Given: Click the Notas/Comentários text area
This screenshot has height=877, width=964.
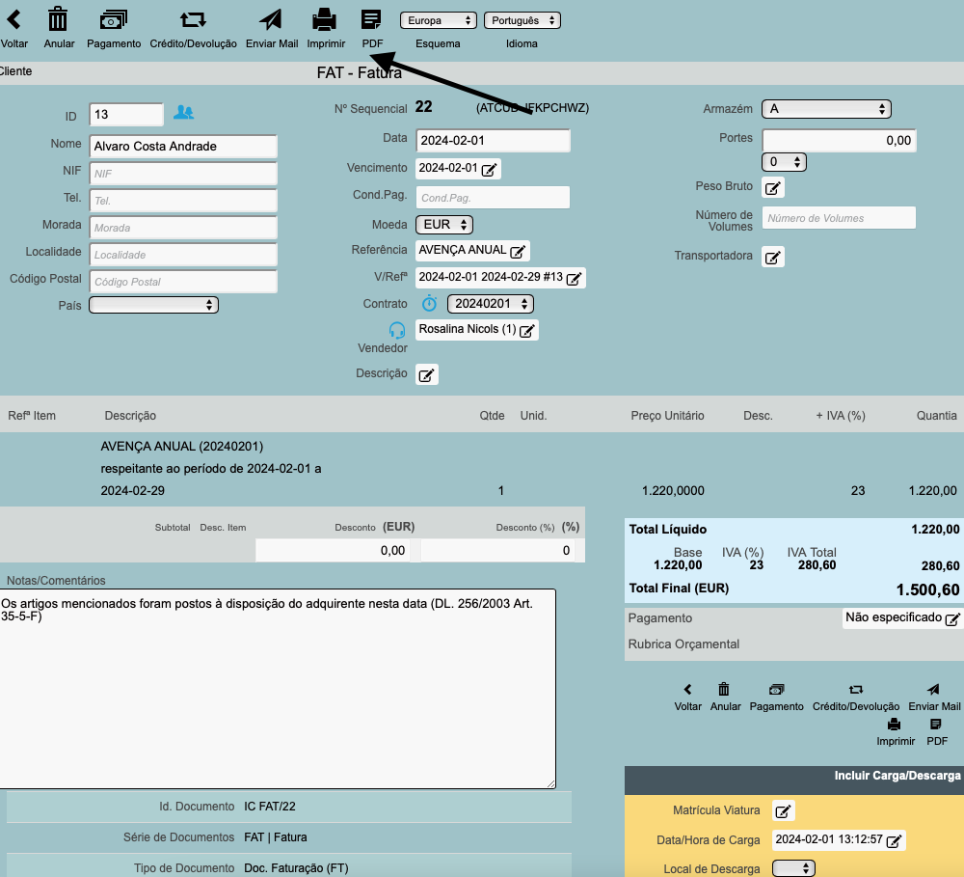Looking at the screenshot, I should pyautogui.click(x=278, y=689).
